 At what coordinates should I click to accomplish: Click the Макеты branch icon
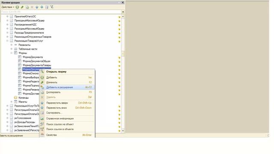pyautogui.click(x=16, y=102)
